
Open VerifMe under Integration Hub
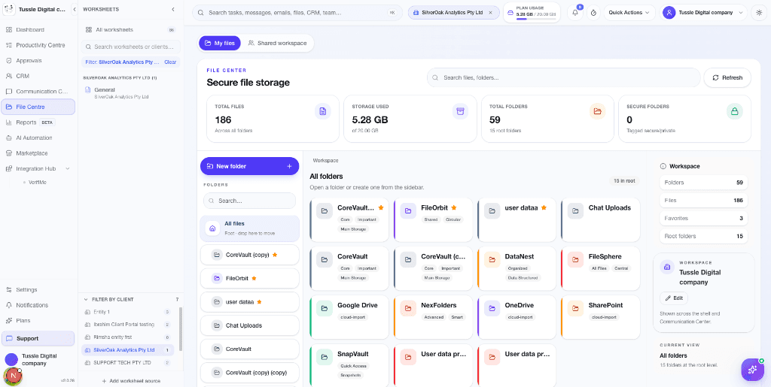pyautogui.click(x=38, y=183)
